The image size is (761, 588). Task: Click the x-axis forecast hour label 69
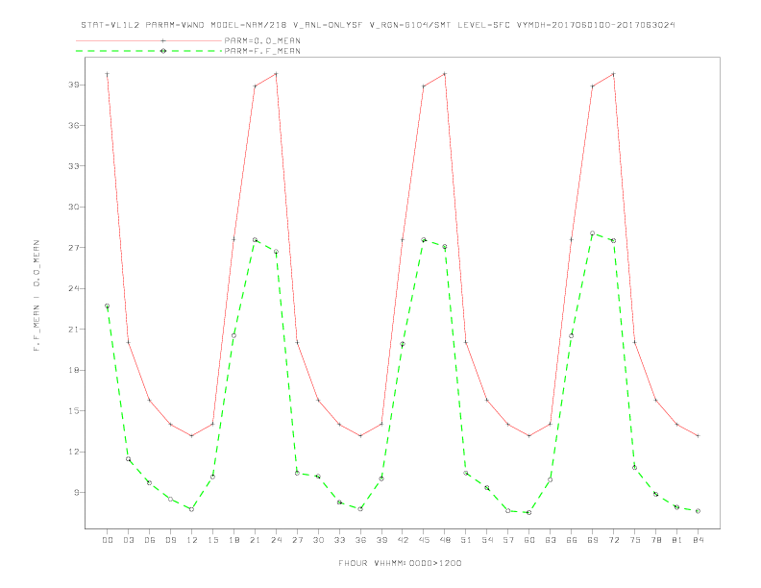click(593, 540)
